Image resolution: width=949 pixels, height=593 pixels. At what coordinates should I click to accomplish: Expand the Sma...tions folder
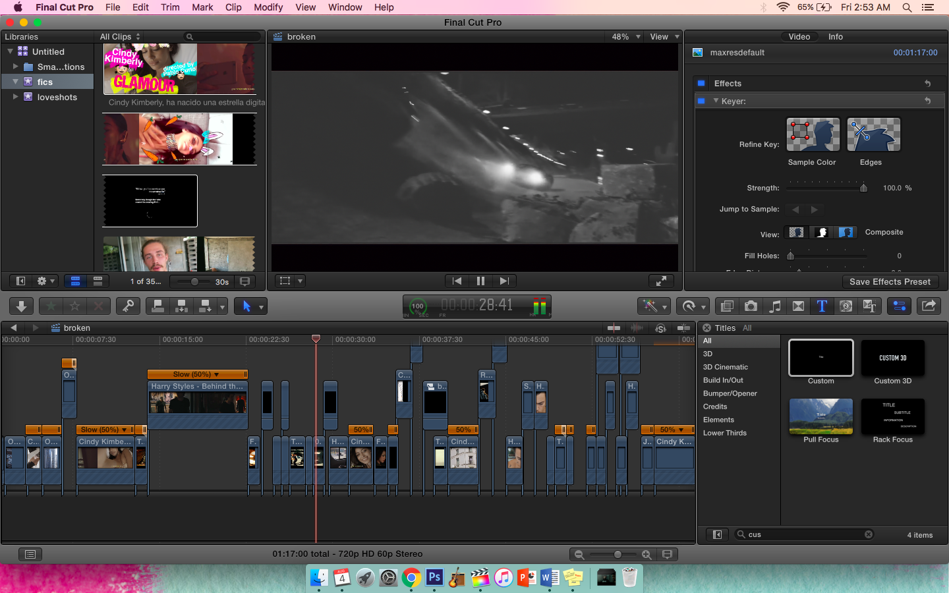point(15,67)
